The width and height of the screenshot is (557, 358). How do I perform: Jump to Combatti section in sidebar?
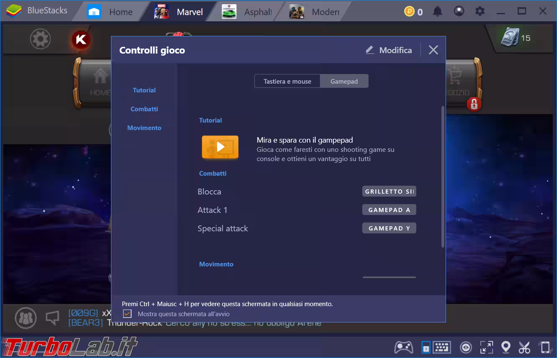pyautogui.click(x=144, y=109)
